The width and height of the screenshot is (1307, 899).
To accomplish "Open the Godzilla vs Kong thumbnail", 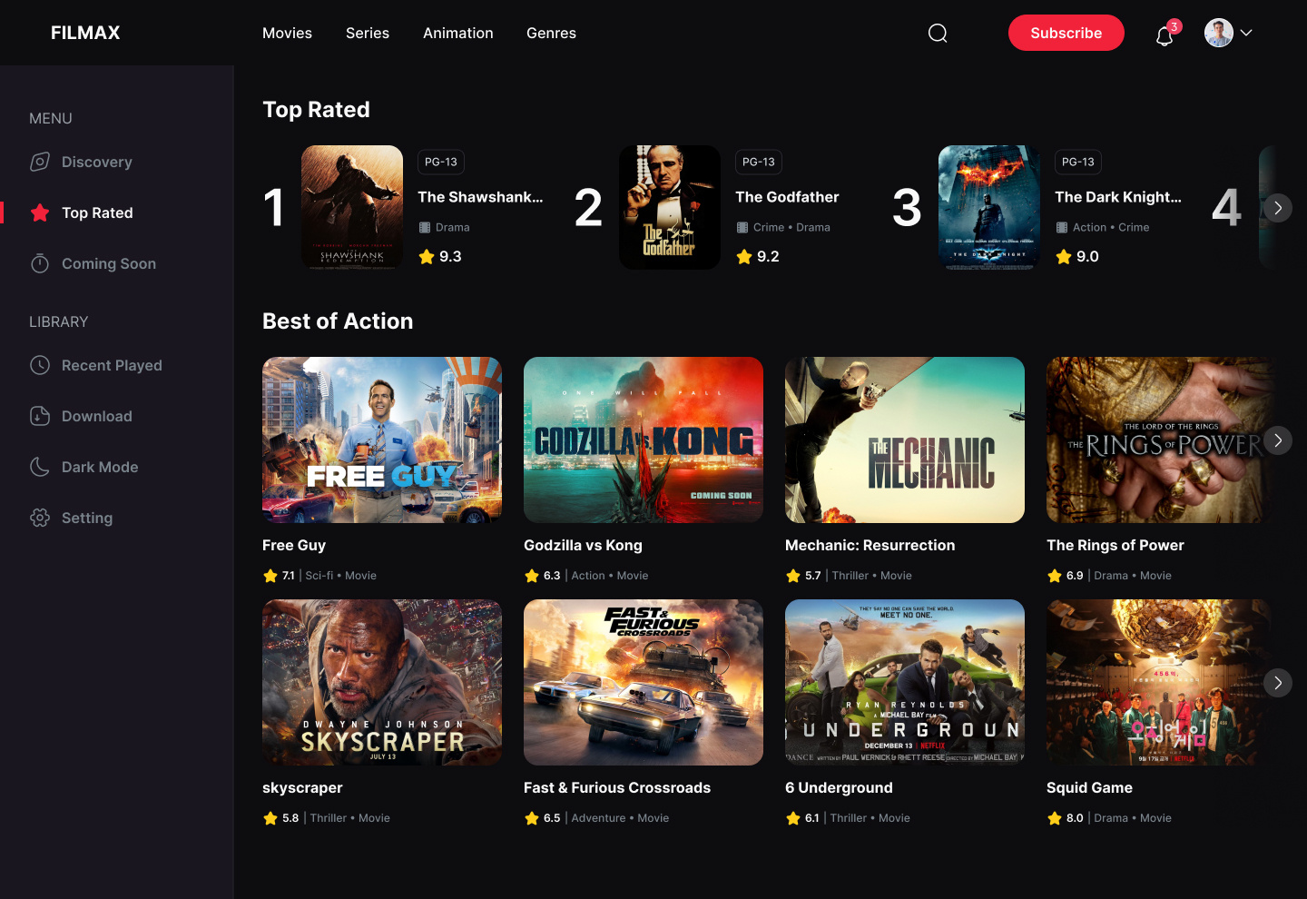I will point(644,440).
